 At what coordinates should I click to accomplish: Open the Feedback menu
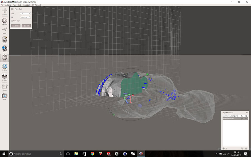point(27,5)
